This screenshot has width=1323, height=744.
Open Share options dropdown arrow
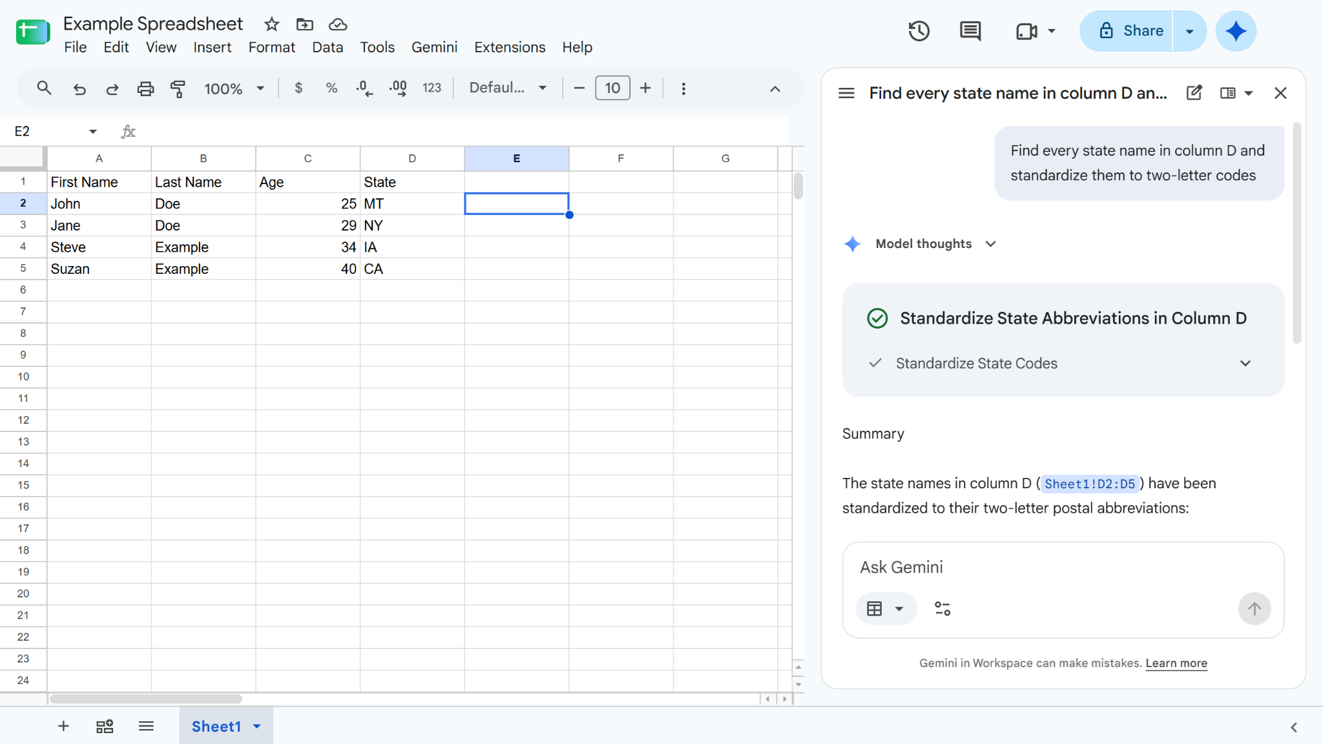pyautogui.click(x=1189, y=31)
